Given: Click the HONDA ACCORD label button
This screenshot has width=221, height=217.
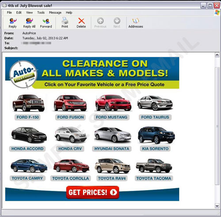Looking at the screenshot, I should 27,149.
